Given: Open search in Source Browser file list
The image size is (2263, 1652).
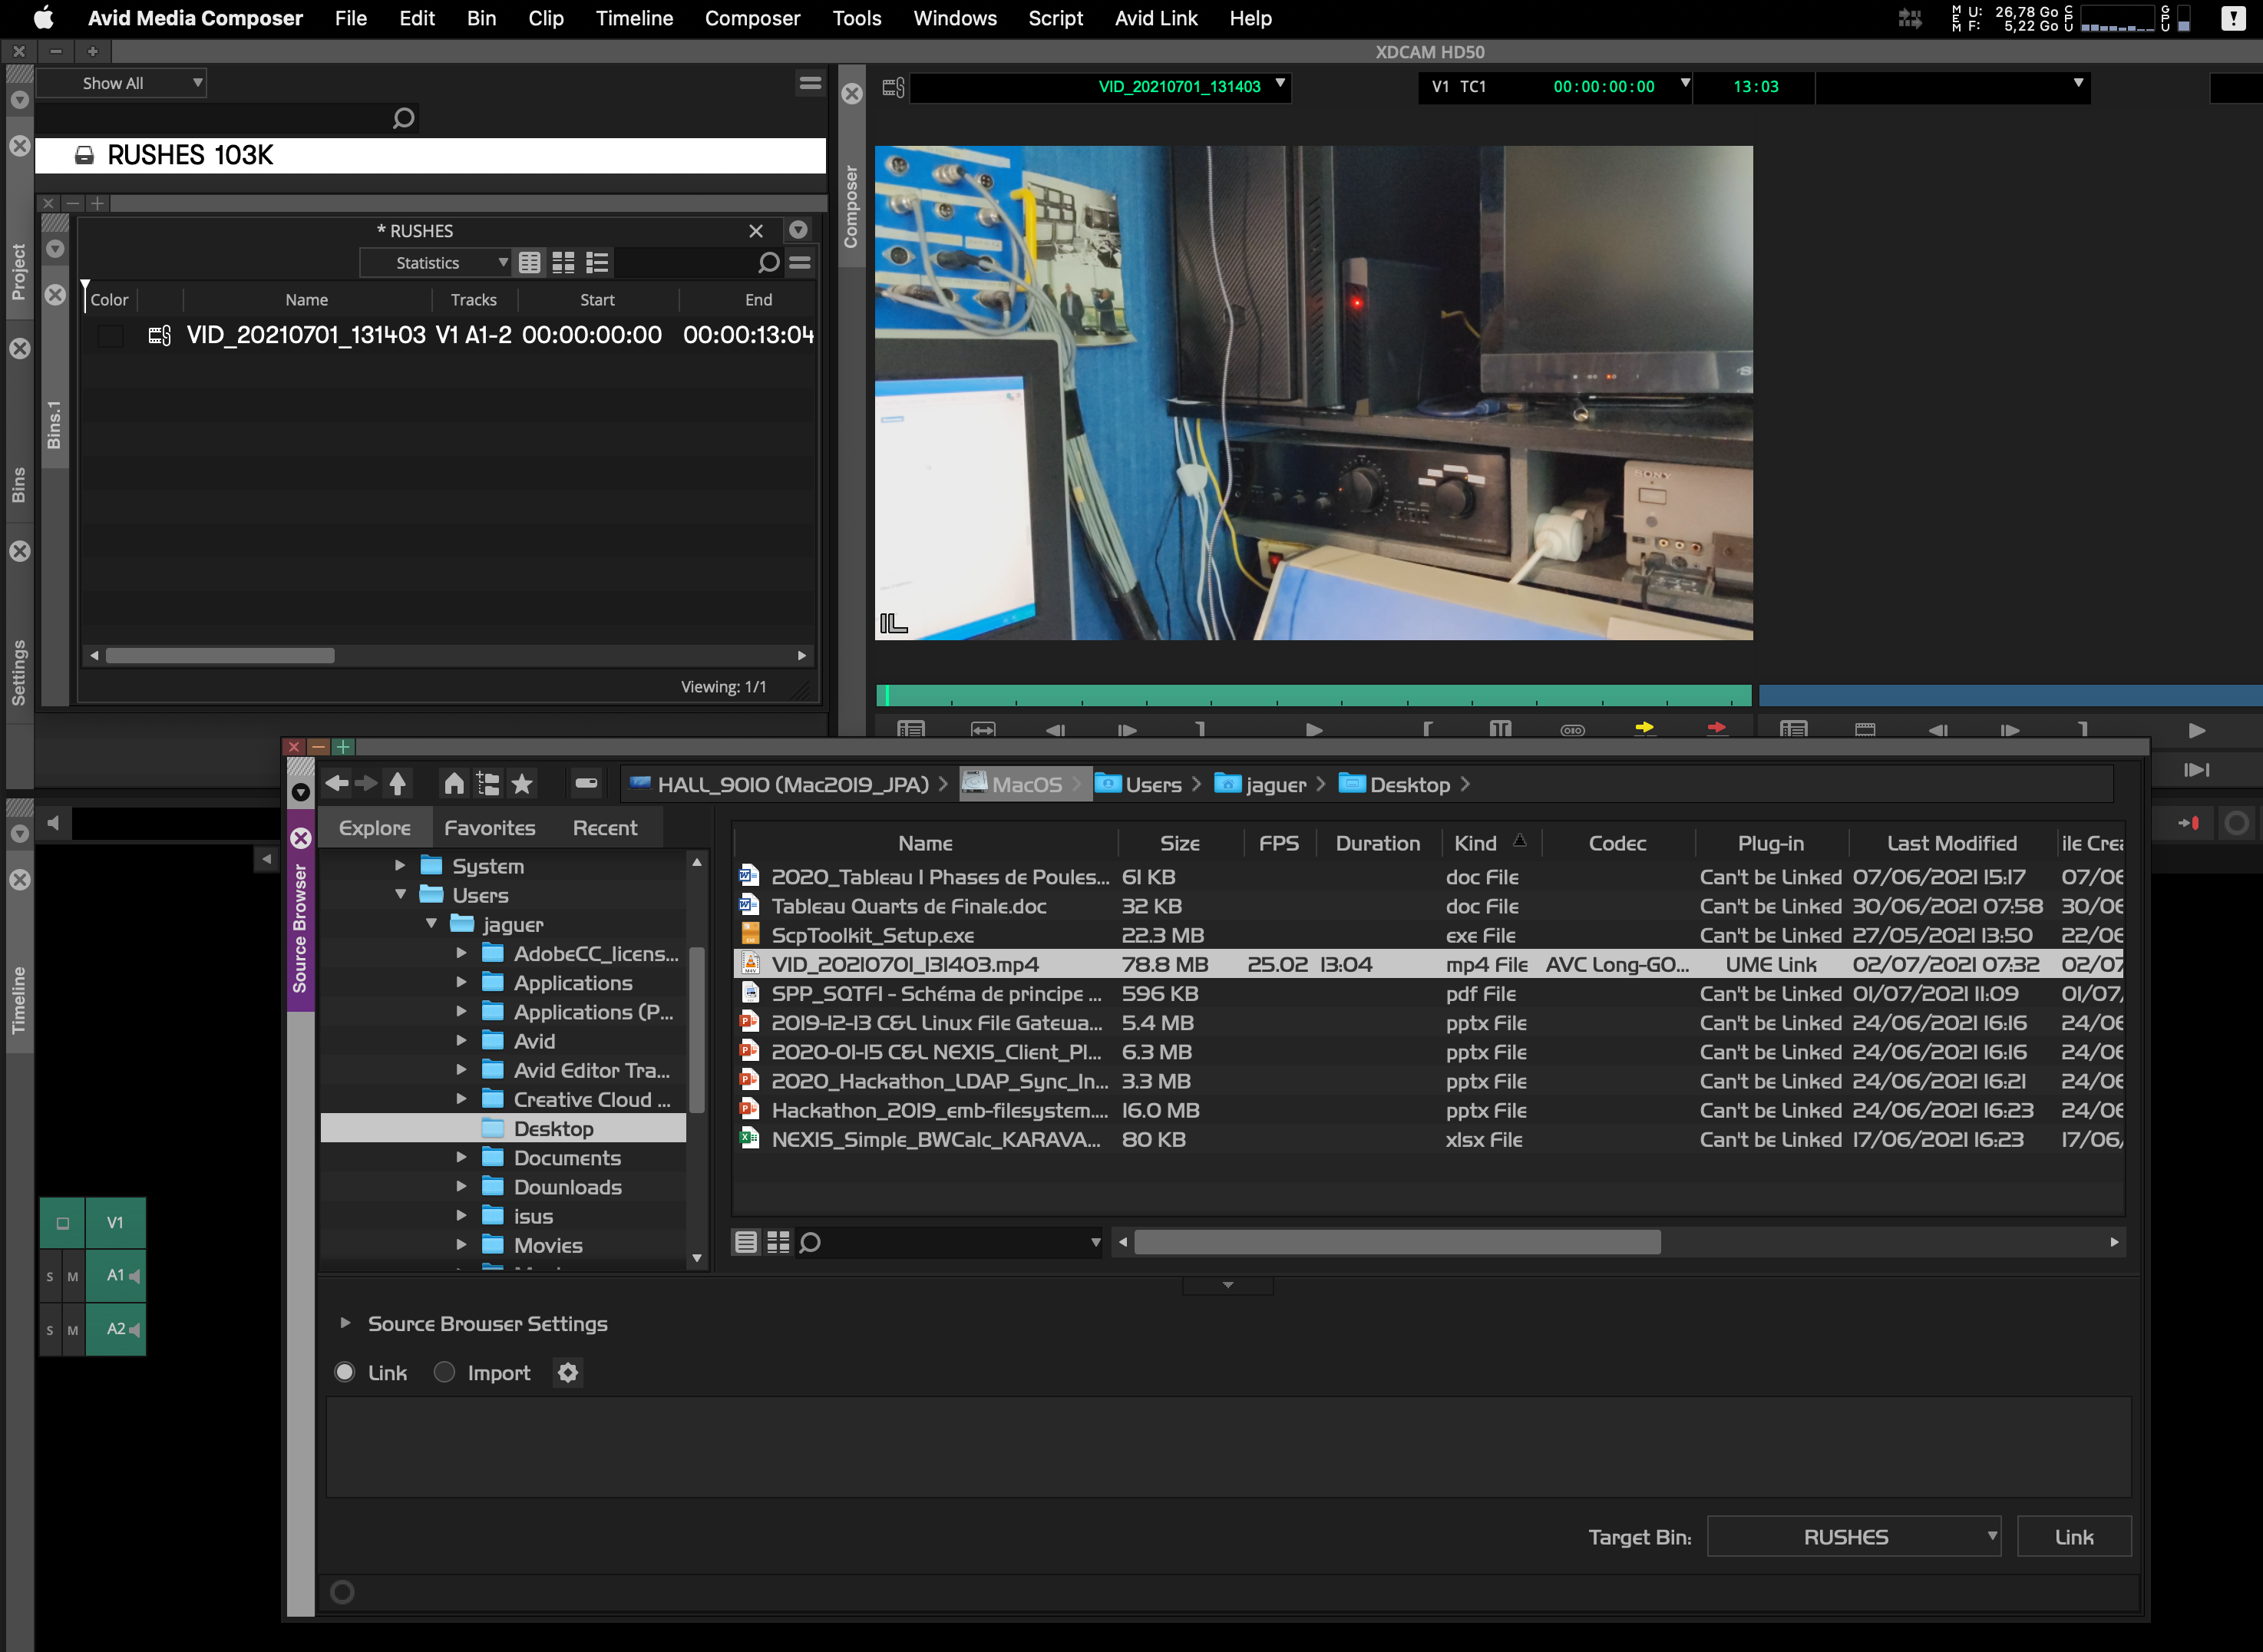Looking at the screenshot, I should (810, 1242).
